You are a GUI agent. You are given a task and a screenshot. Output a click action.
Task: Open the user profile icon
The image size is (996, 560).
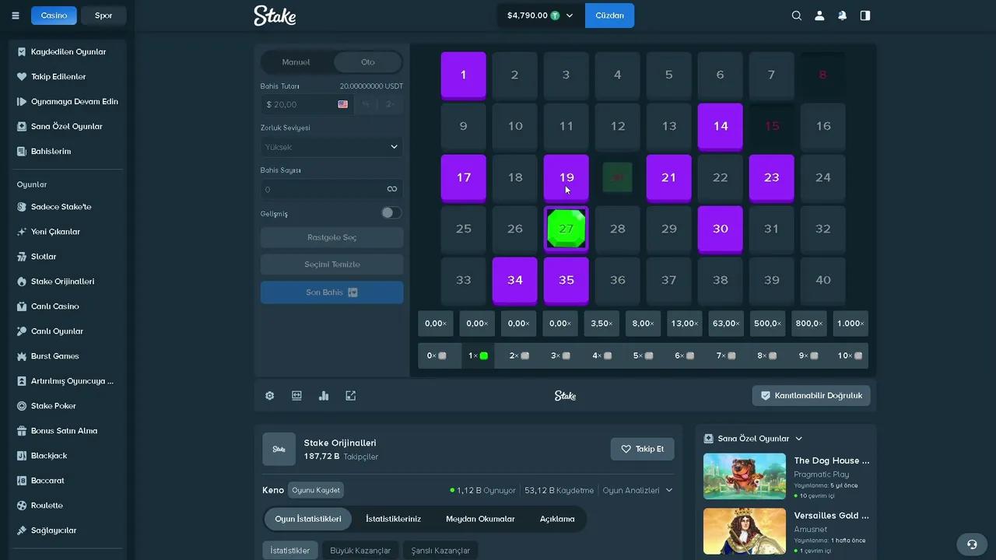tap(819, 16)
